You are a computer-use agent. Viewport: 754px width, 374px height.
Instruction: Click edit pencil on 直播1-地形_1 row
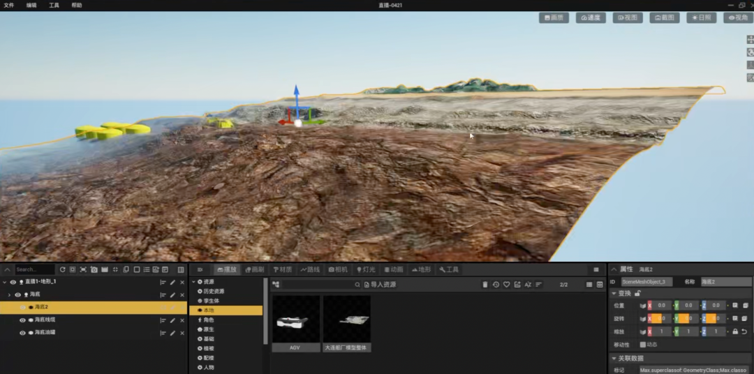click(172, 282)
